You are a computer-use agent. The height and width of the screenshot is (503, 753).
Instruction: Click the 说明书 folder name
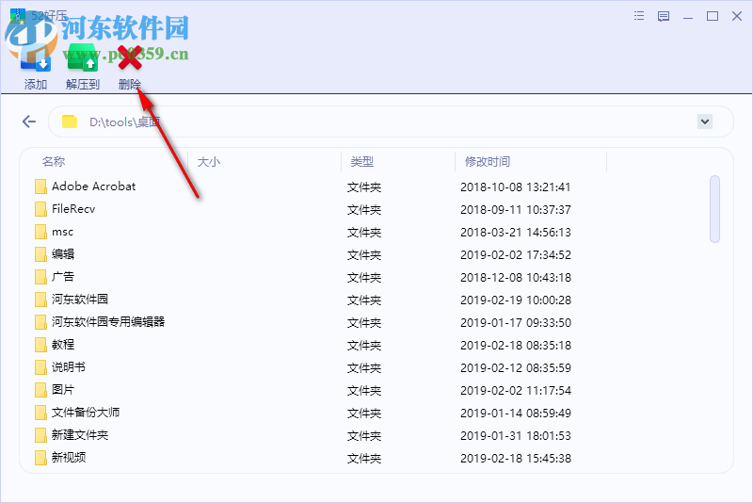[x=69, y=367]
